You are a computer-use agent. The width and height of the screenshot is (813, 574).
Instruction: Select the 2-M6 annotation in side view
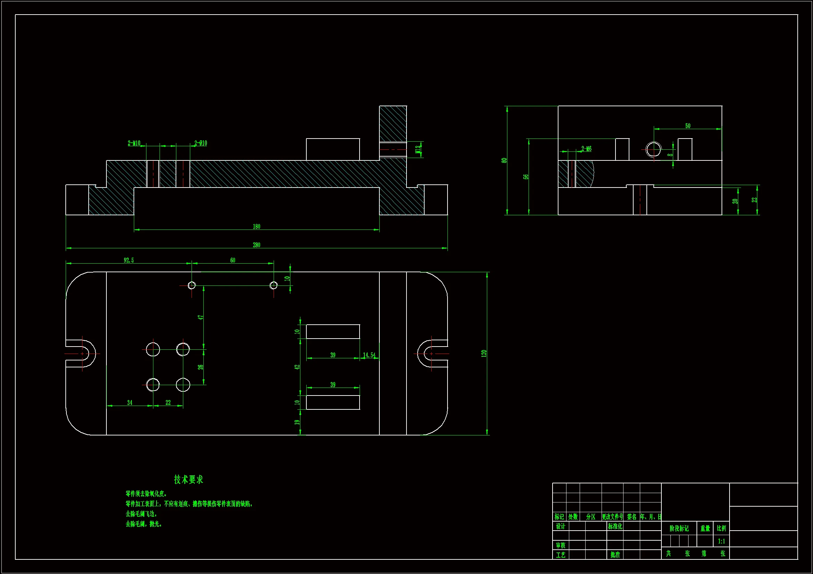pos(586,149)
